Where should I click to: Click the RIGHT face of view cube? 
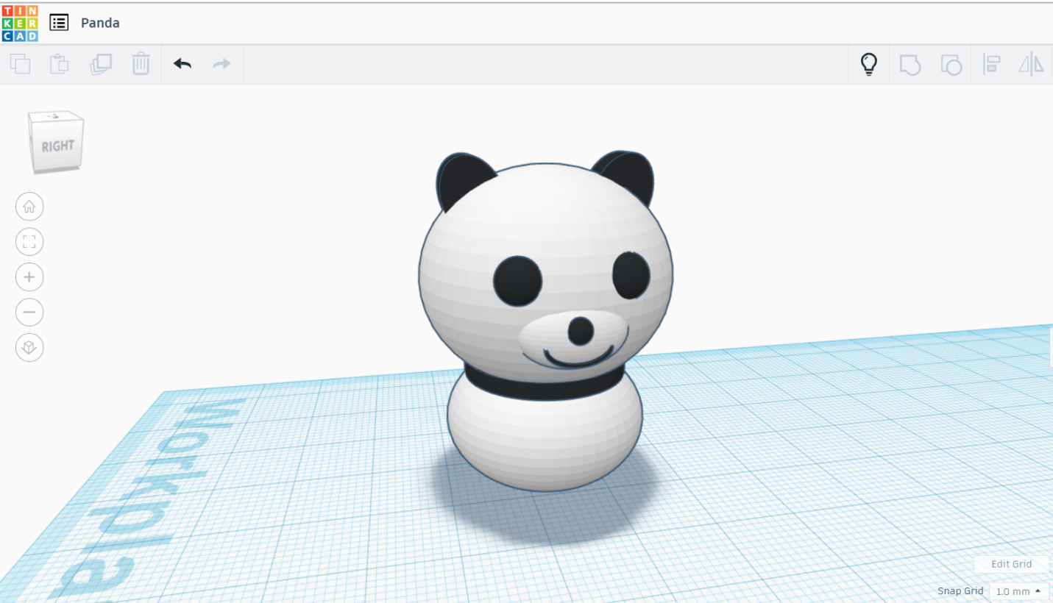tap(57, 146)
